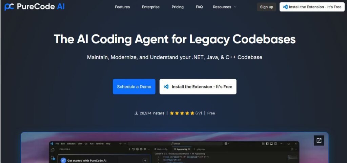Go to the Enterprise page
The image size is (347, 163).
pos(151,7)
